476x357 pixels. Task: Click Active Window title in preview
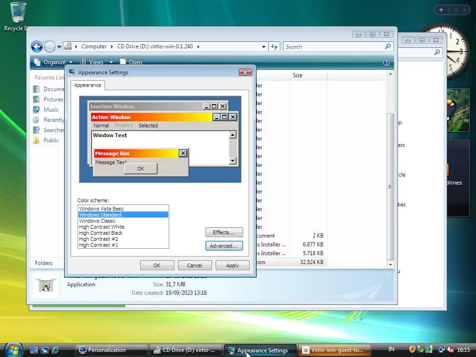point(111,117)
